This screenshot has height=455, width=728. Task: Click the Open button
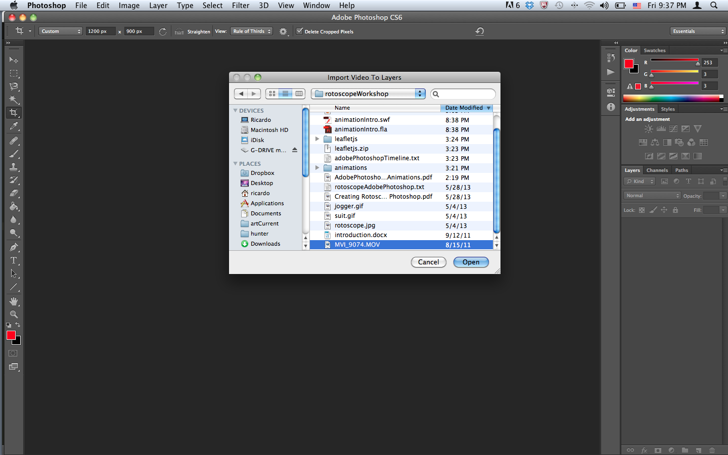[471, 262]
